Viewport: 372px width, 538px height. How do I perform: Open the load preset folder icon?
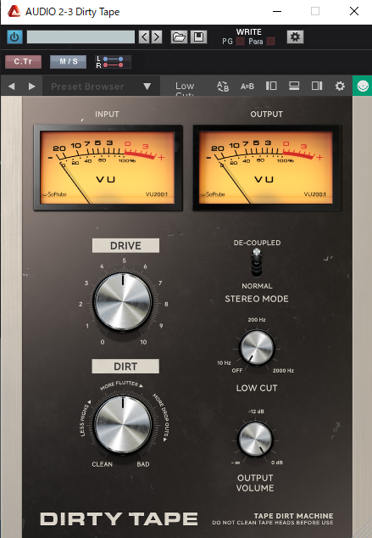[179, 36]
